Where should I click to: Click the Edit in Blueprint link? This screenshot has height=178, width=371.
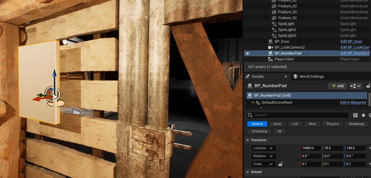[x=353, y=103]
